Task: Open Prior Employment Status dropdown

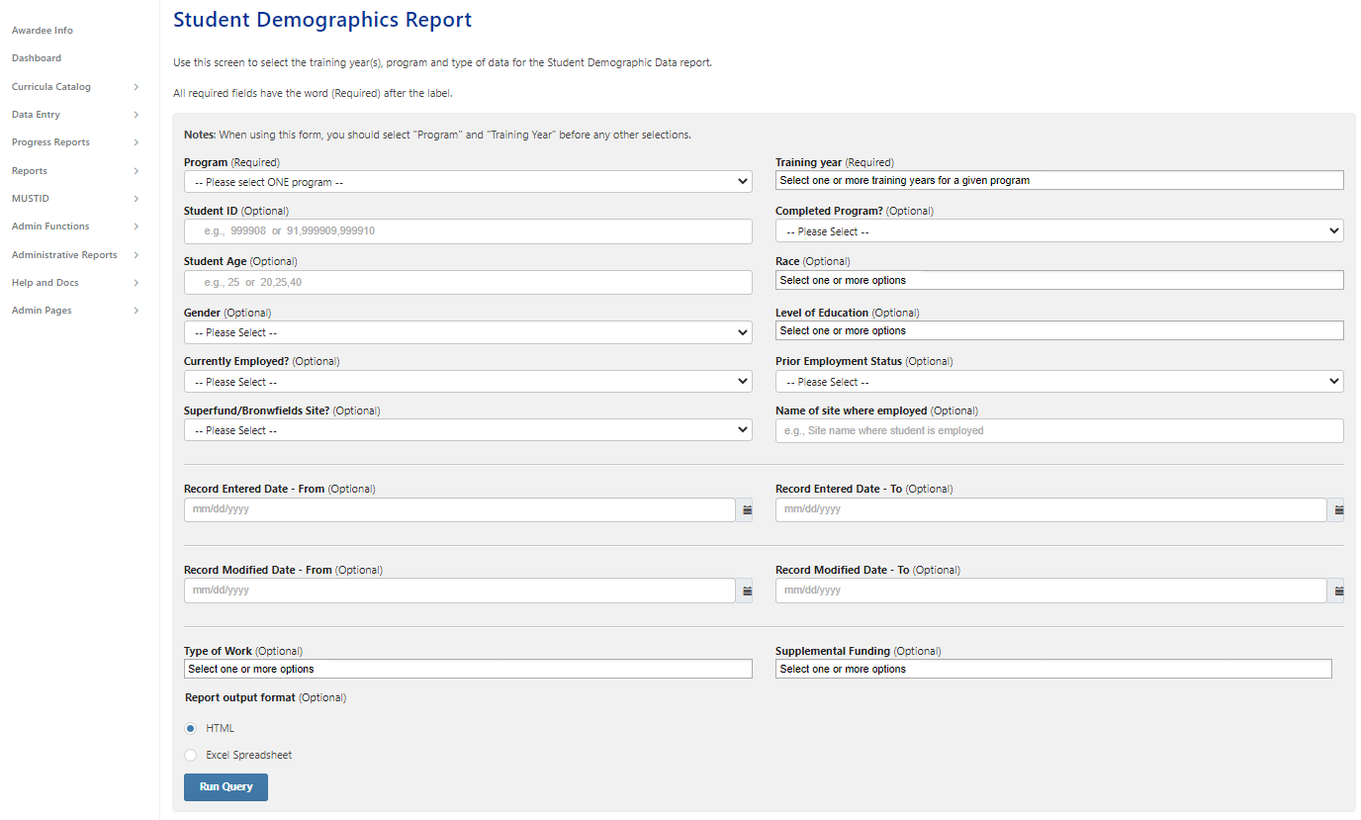Action: pos(1058,382)
